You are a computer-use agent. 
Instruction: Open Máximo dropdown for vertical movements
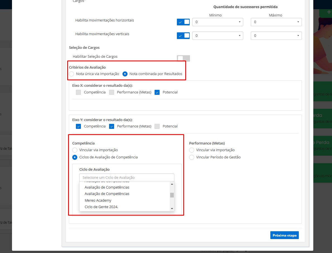pos(276,36)
